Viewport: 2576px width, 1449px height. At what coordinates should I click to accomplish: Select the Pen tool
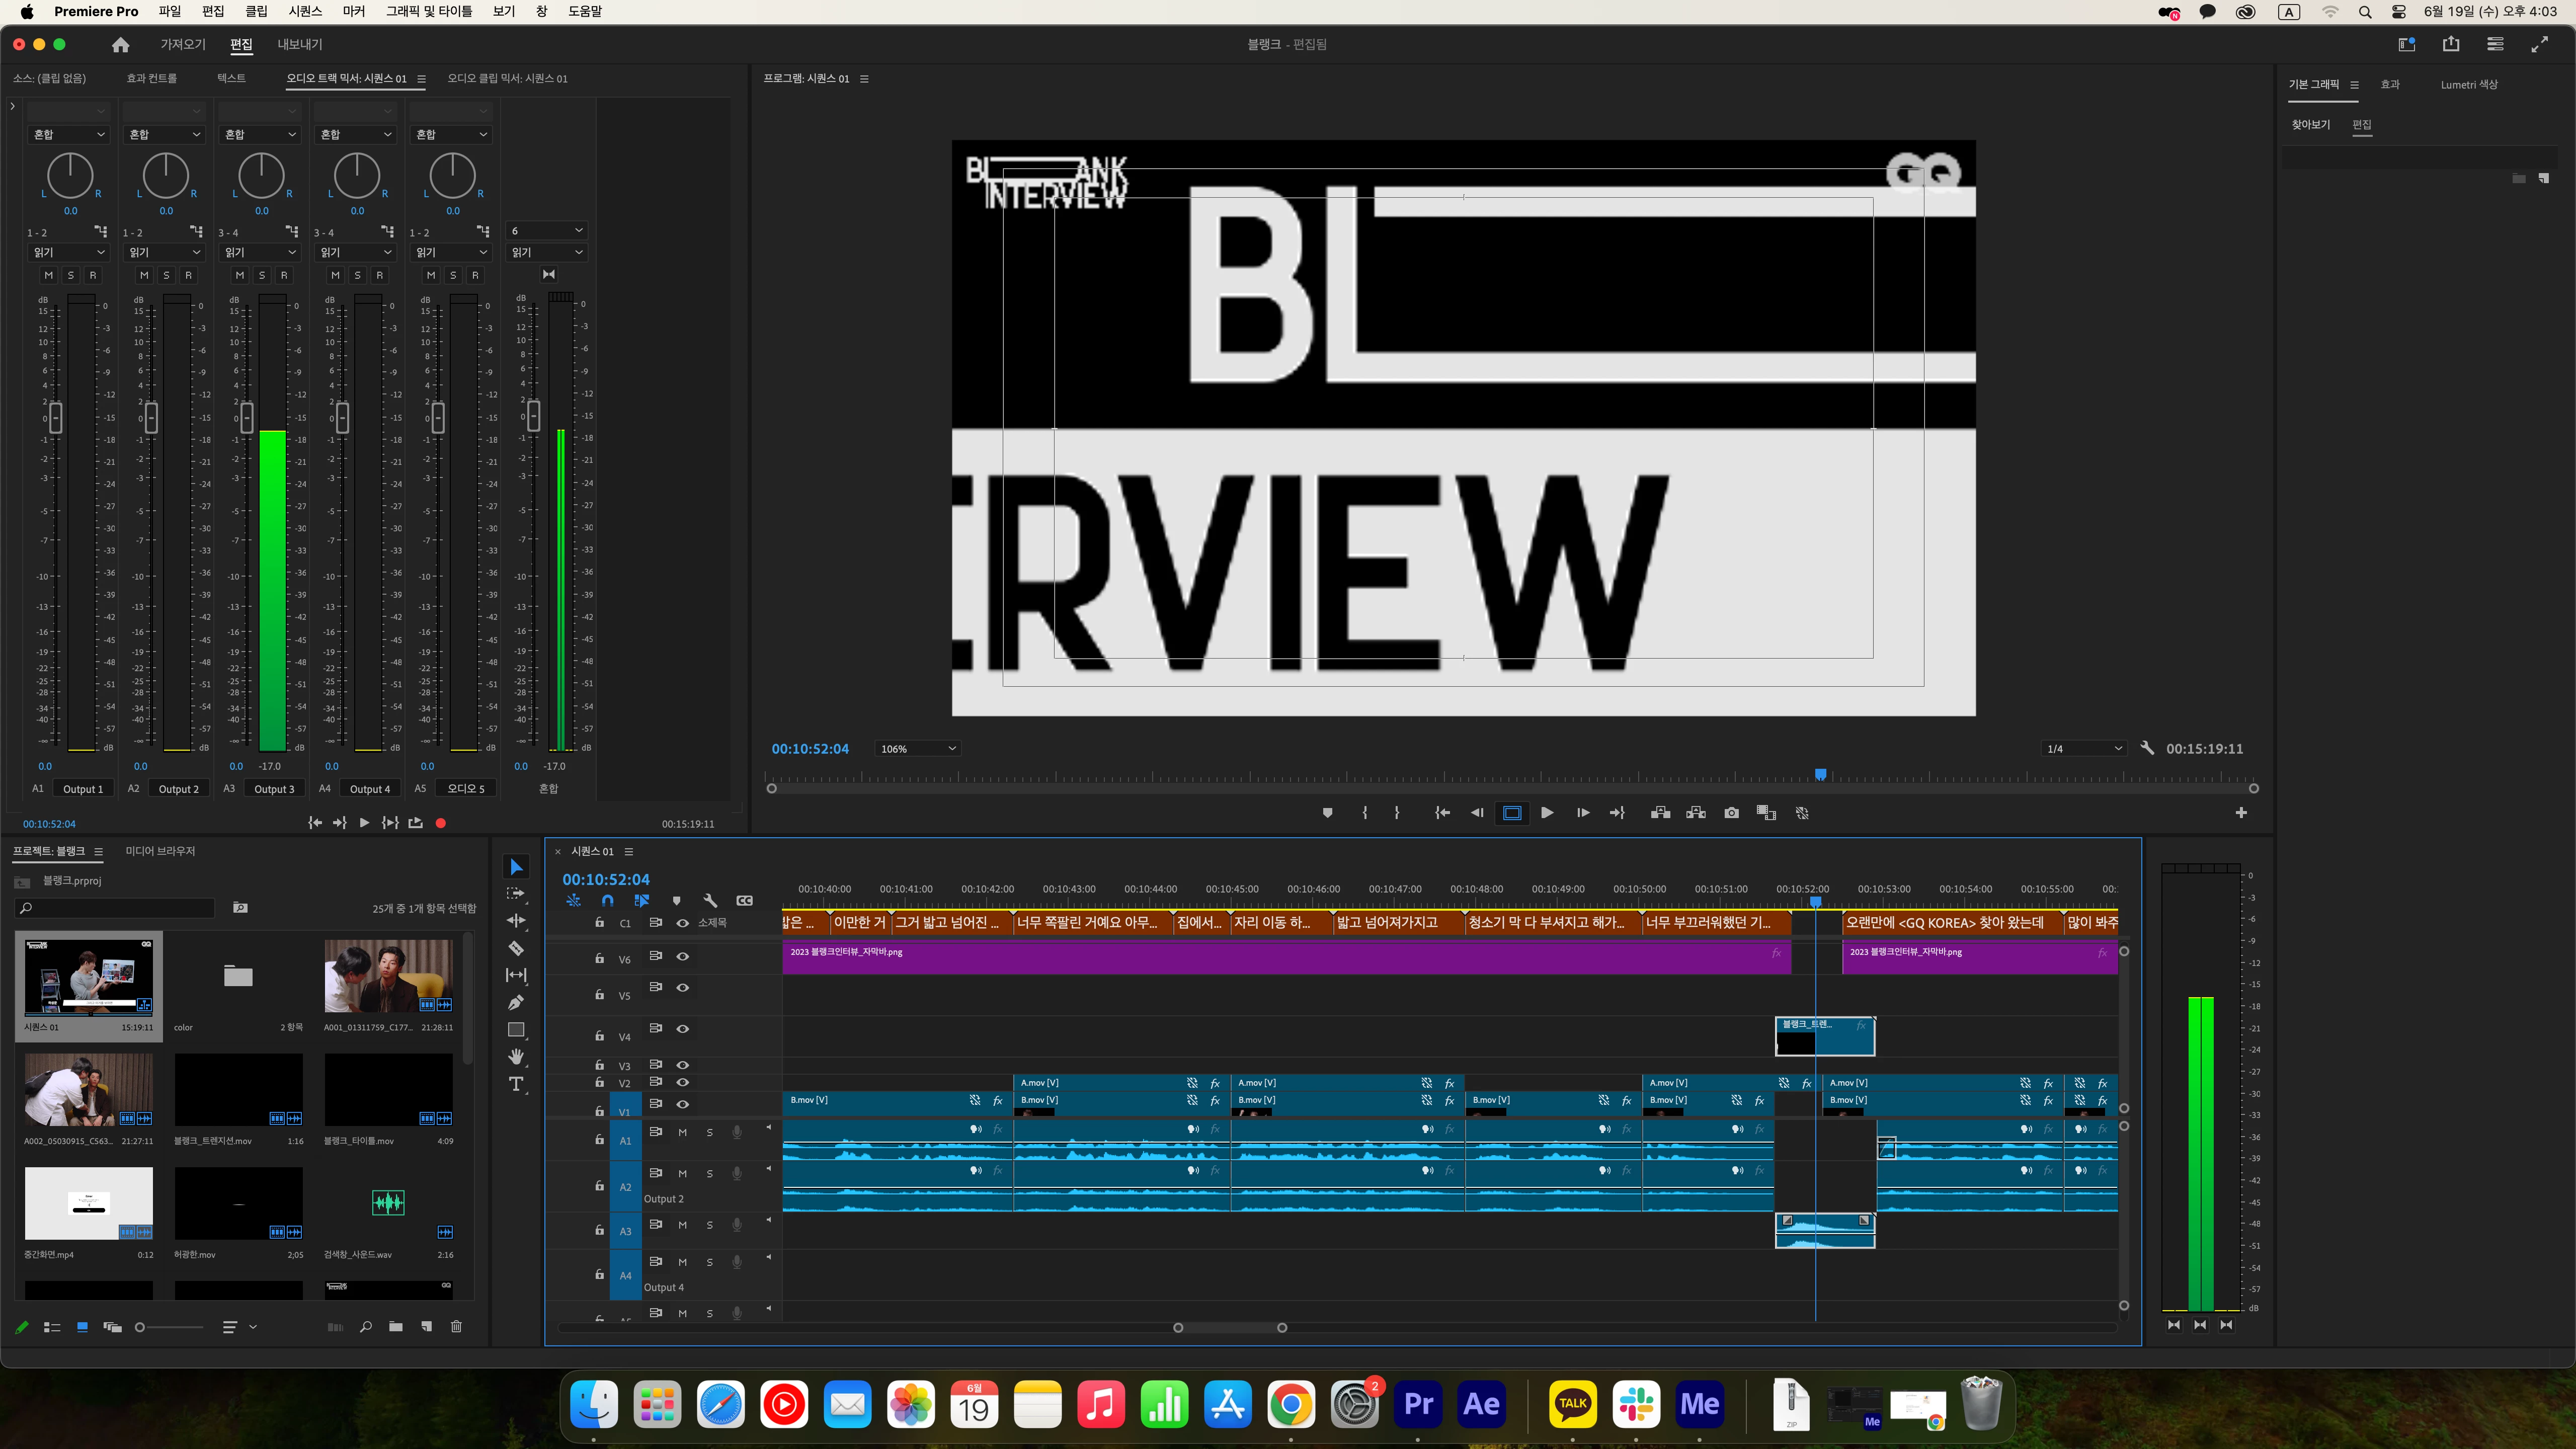click(x=516, y=1002)
